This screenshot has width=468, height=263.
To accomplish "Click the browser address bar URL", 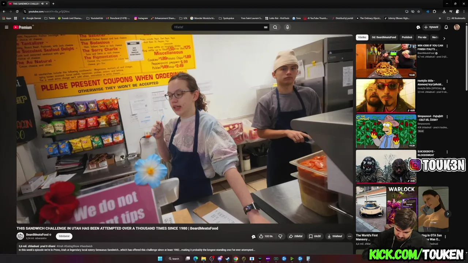I will 49,11.
